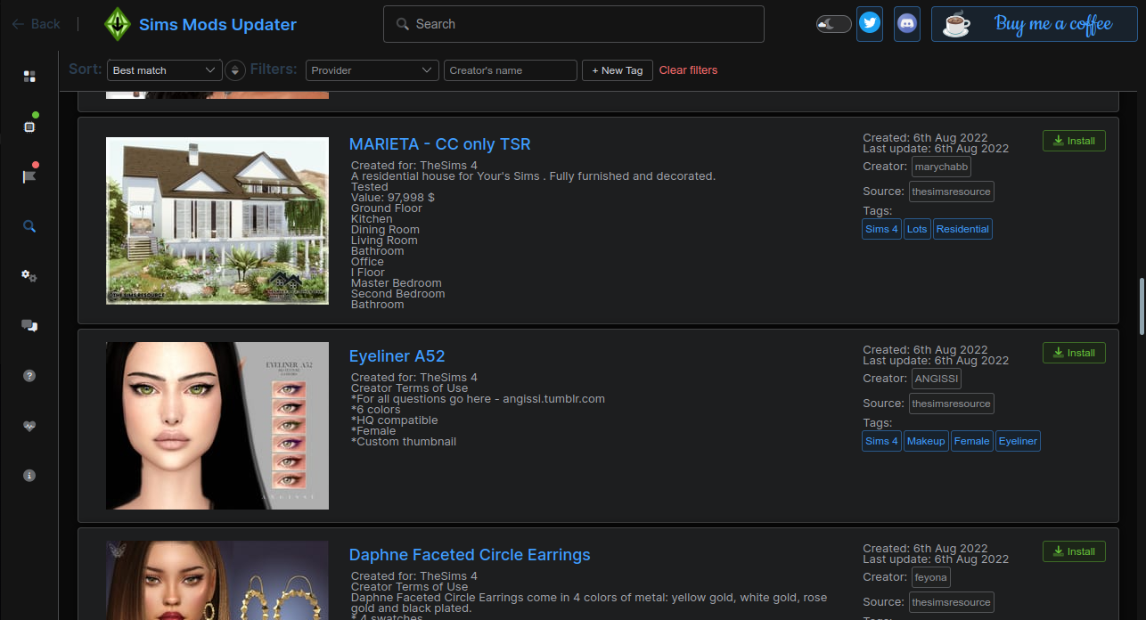Toggle dark mode moon switch

[833, 24]
